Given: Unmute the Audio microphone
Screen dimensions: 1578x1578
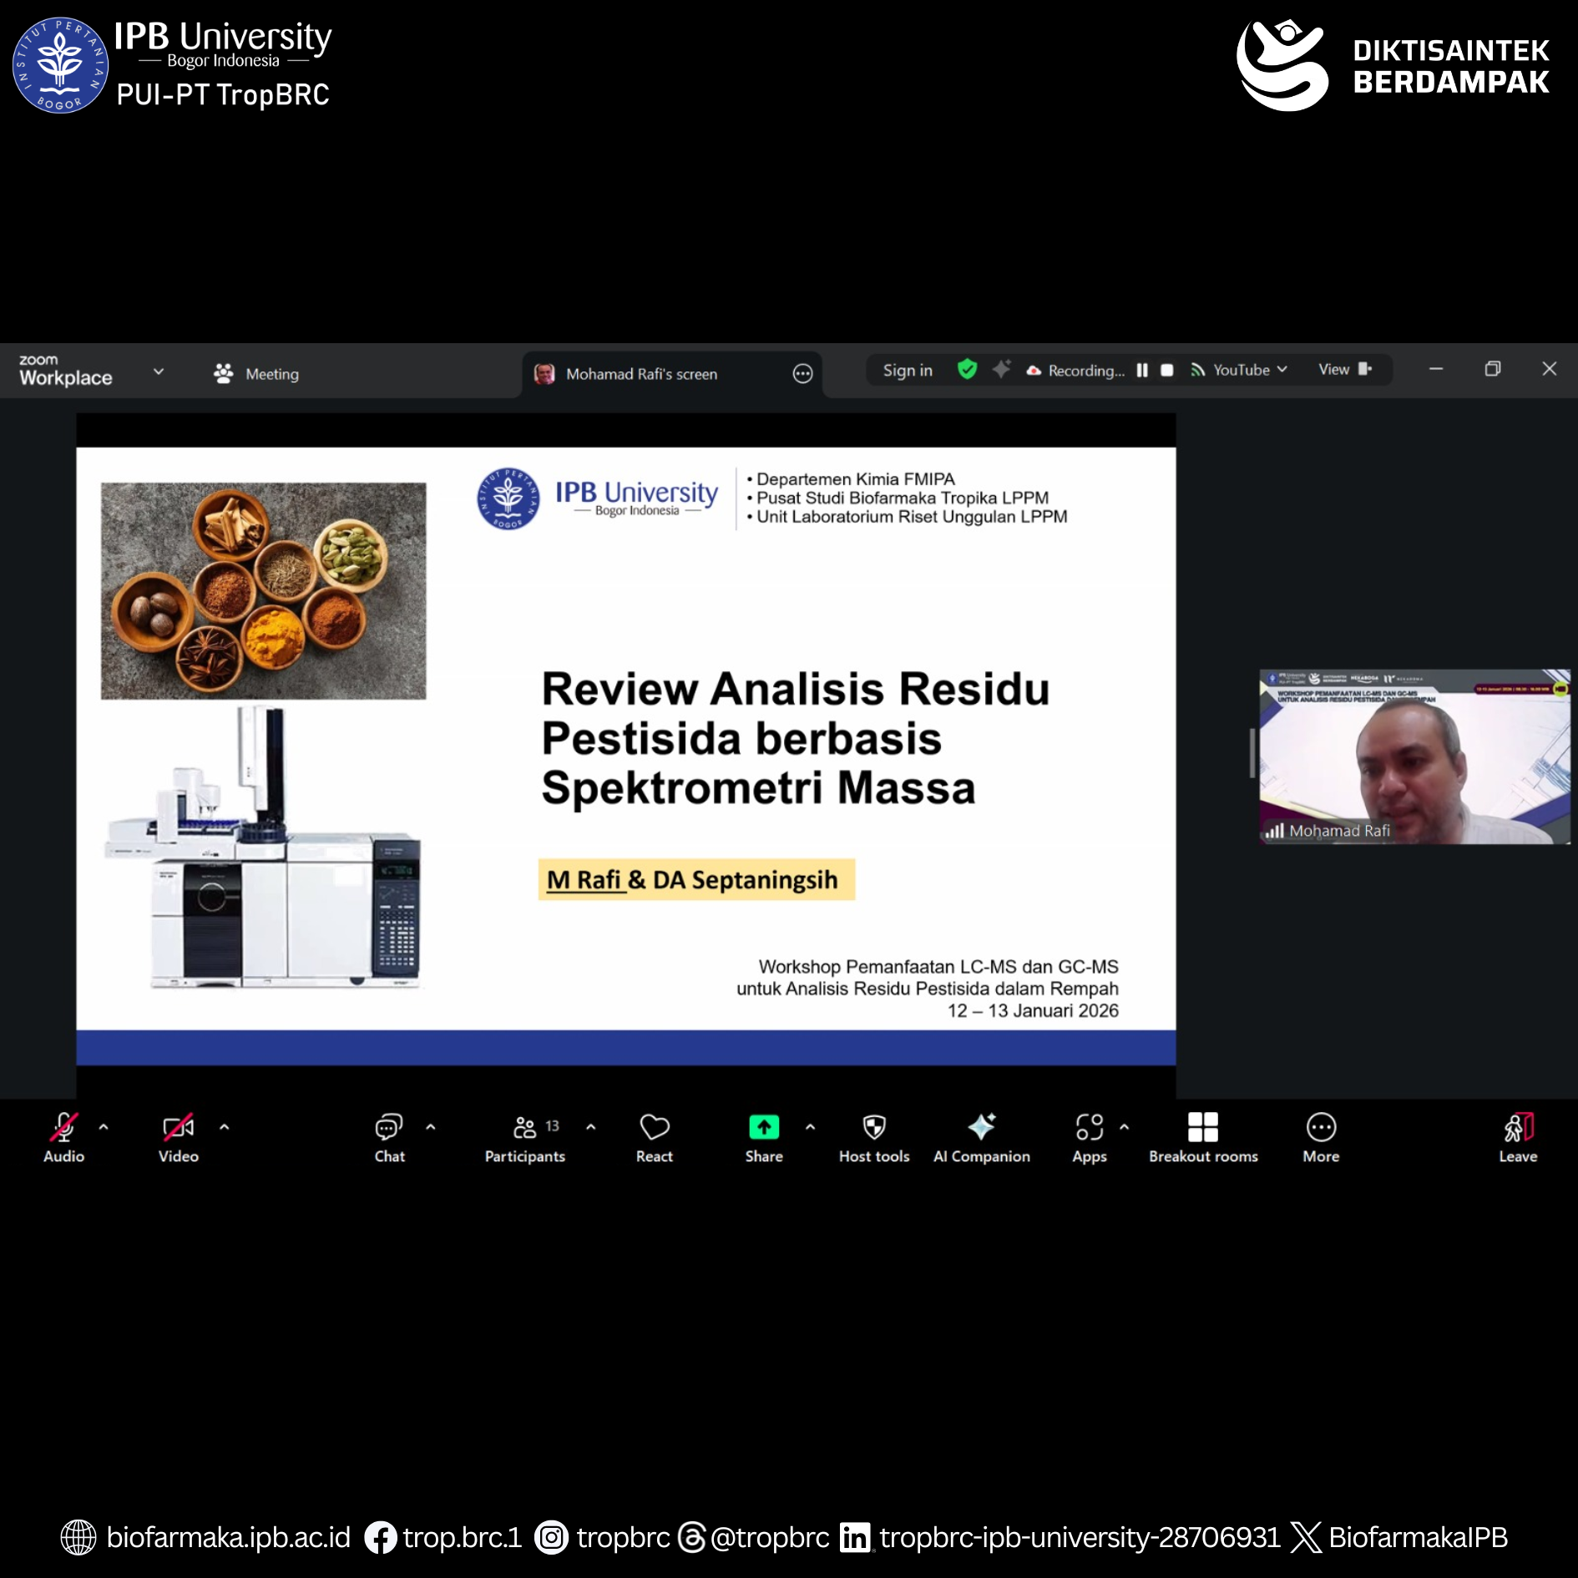Looking at the screenshot, I should pos(63,1137).
